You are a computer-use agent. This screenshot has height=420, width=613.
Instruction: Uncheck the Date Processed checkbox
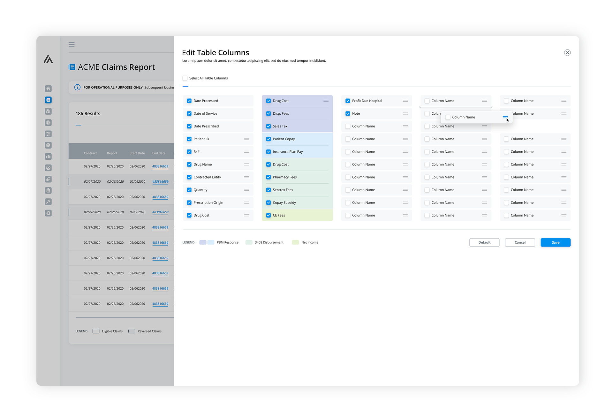tap(189, 101)
